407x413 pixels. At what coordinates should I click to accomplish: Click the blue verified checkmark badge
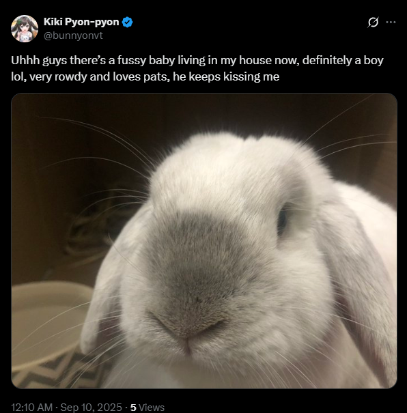[x=128, y=22]
